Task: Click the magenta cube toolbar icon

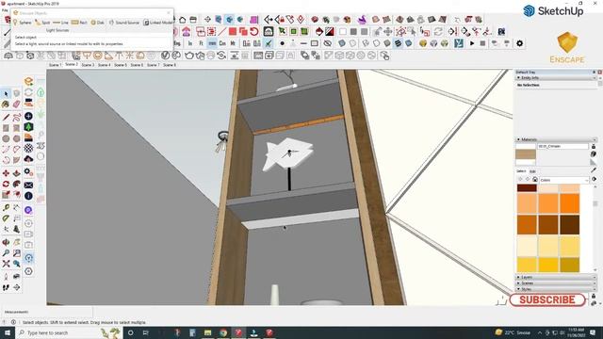Action: click(x=253, y=19)
